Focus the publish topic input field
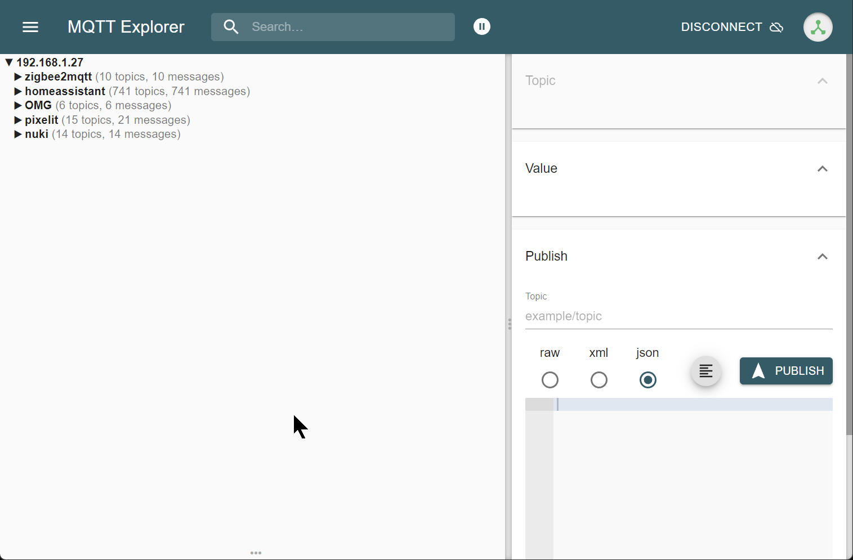 tap(678, 316)
